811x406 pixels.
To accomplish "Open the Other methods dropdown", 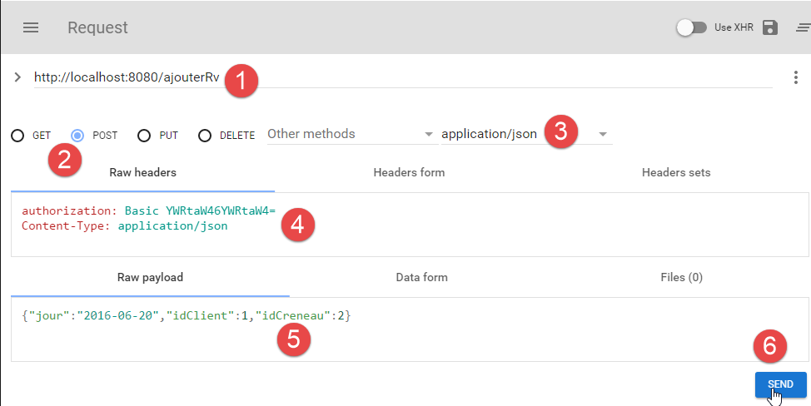I will point(350,134).
